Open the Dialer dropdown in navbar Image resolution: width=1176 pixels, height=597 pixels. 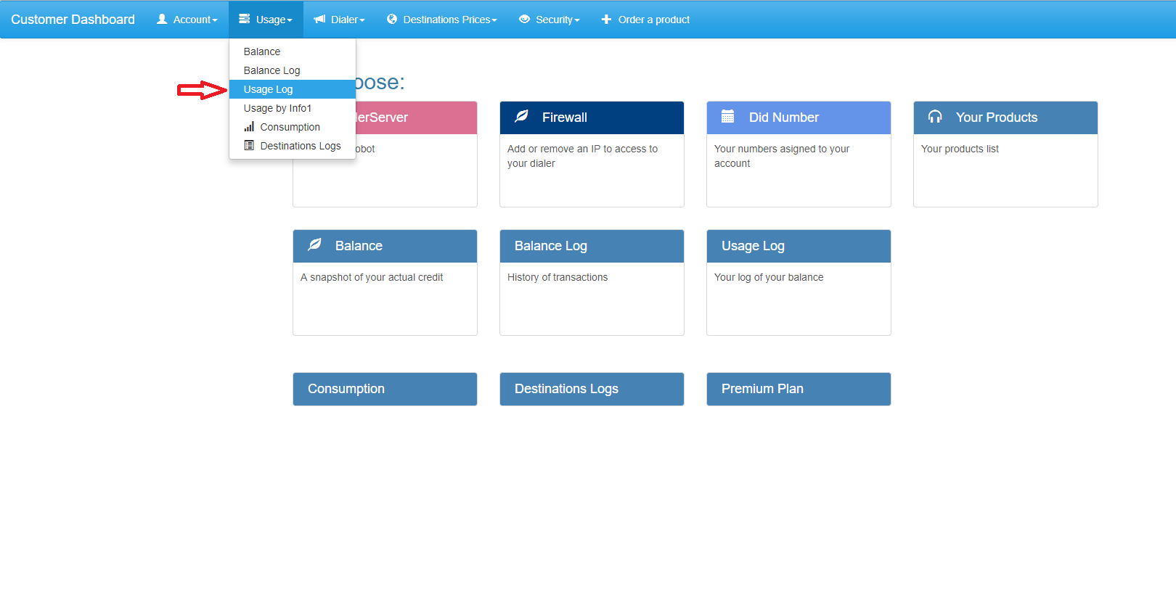[339, 20]
